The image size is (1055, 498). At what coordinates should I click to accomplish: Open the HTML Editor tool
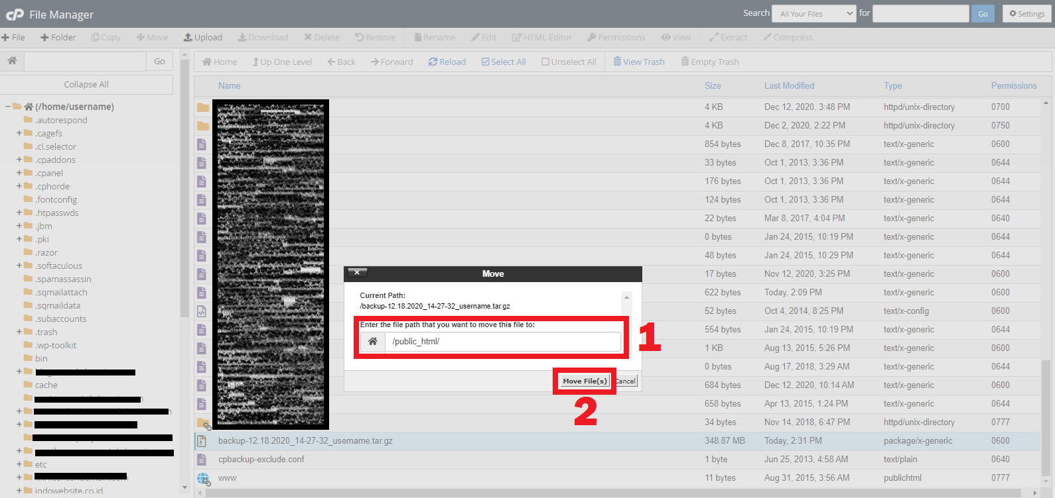(x=542, y=37)
